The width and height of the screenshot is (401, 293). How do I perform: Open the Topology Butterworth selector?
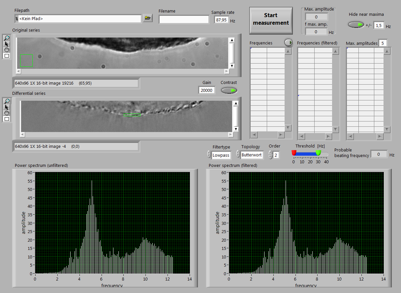coord(252,155)
